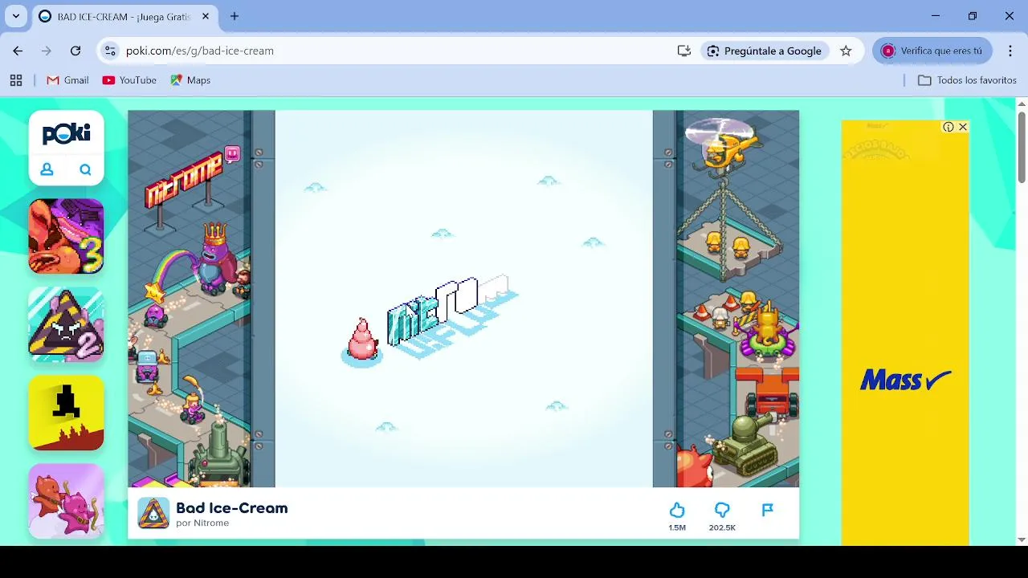Open the orange and pink cats game thumbnail
Image resolution: width=1028 pixels, height=578 pixels.
66,502
